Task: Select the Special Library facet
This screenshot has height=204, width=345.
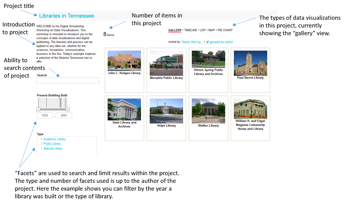Action: point(53,148)
